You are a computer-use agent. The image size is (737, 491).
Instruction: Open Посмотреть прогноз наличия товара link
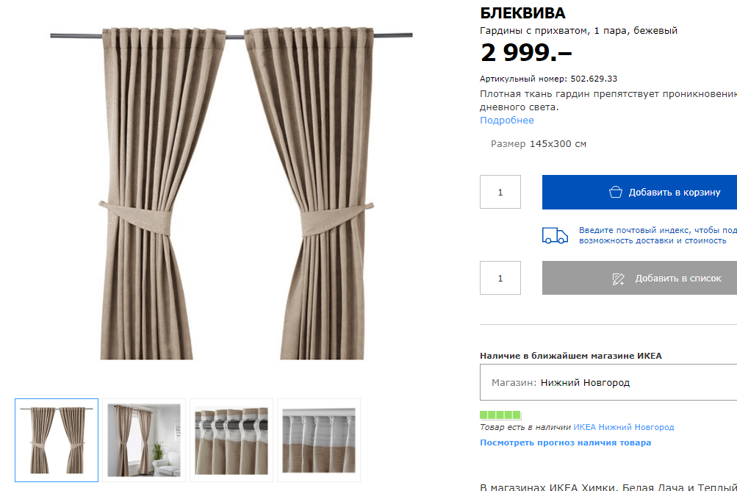[566, 442]
